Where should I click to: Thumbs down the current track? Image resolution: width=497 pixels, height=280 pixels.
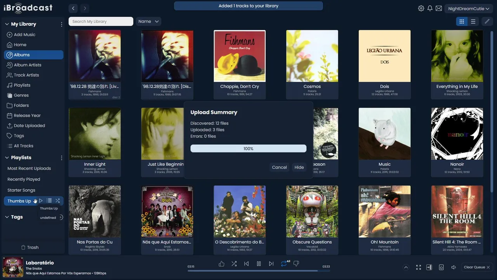(x=296, y=264)
